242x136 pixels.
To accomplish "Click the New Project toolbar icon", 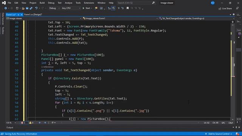I will tap(17, 8).
